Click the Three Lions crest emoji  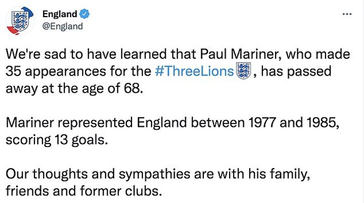click(x=243, y=72)
